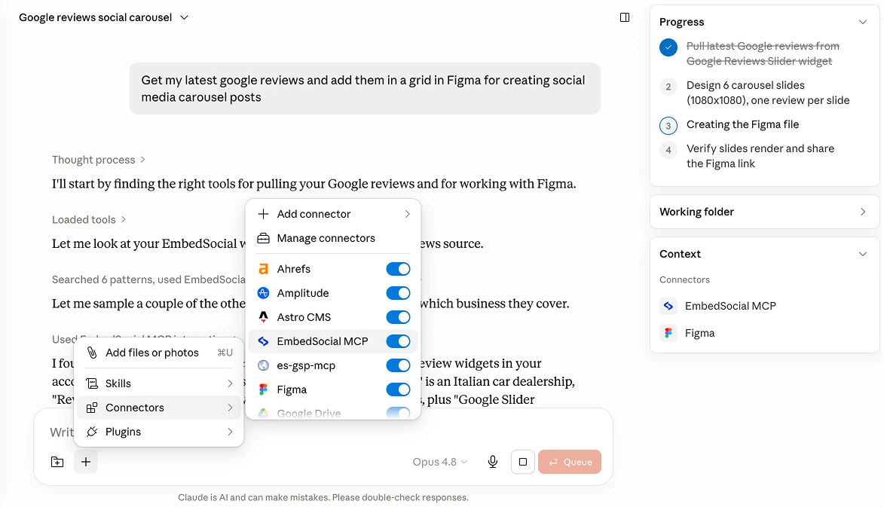Viewport: 884px width, 507px height.
Task: Click the Figma entry in Context connectors
Action: click(x=699, y=333)
